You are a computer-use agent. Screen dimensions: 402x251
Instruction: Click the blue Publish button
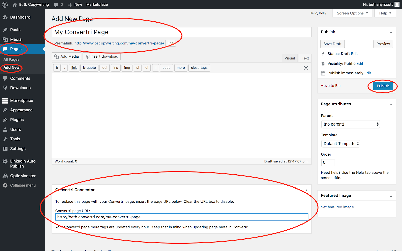(383, 86)
